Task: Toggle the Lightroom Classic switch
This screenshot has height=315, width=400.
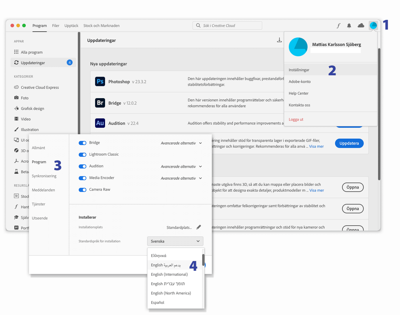Action: [83, 154]
